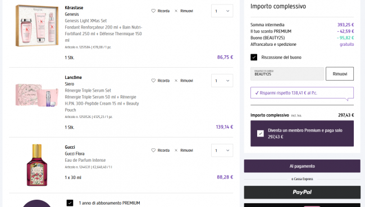Screen dimensions: 365x207
Task: Click the 88,28 € Gucci price
Action: pyautogui.click(x=225, y=177)
